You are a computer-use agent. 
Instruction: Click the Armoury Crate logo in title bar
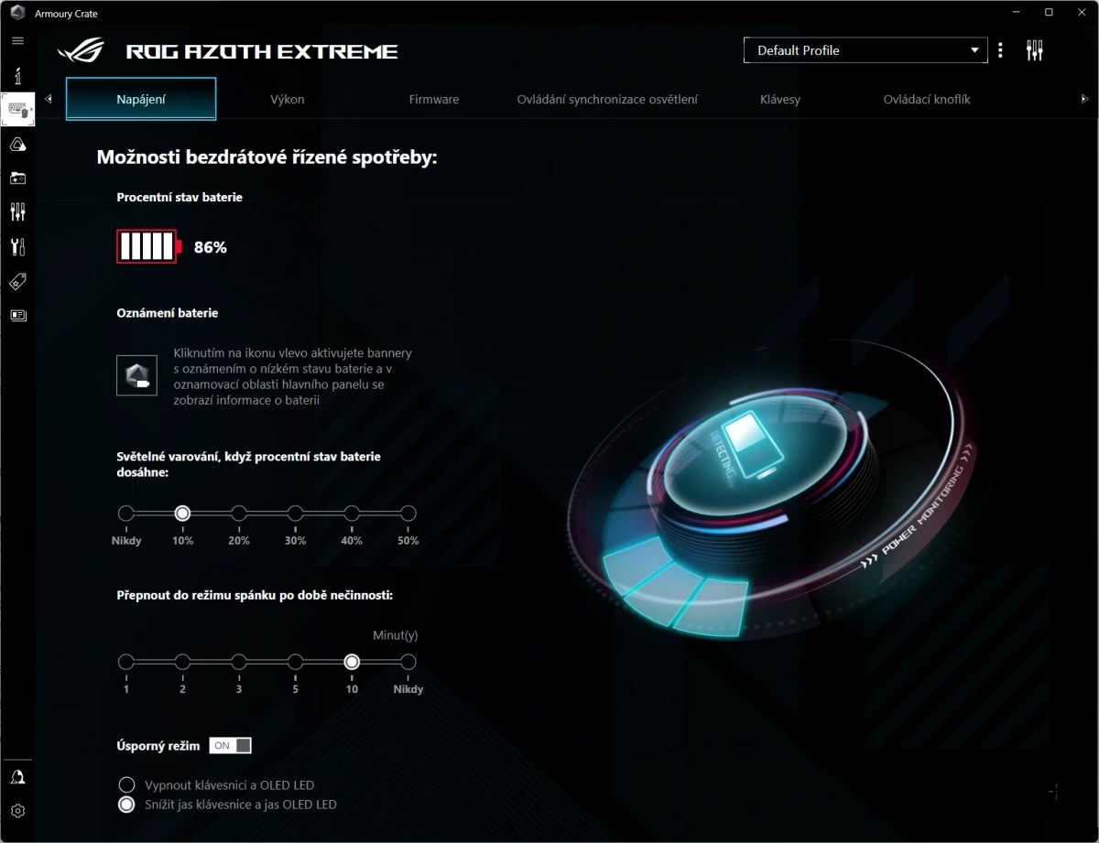(17, 13)
